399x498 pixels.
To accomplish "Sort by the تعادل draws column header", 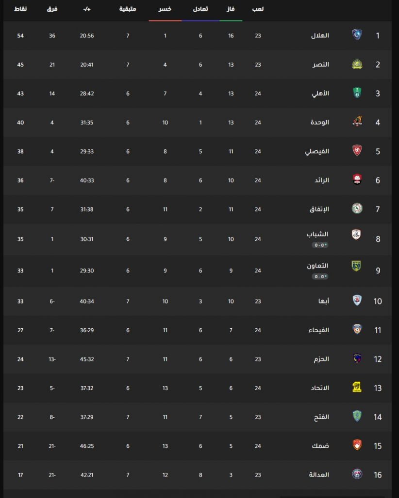I will [x=200, y=9].
